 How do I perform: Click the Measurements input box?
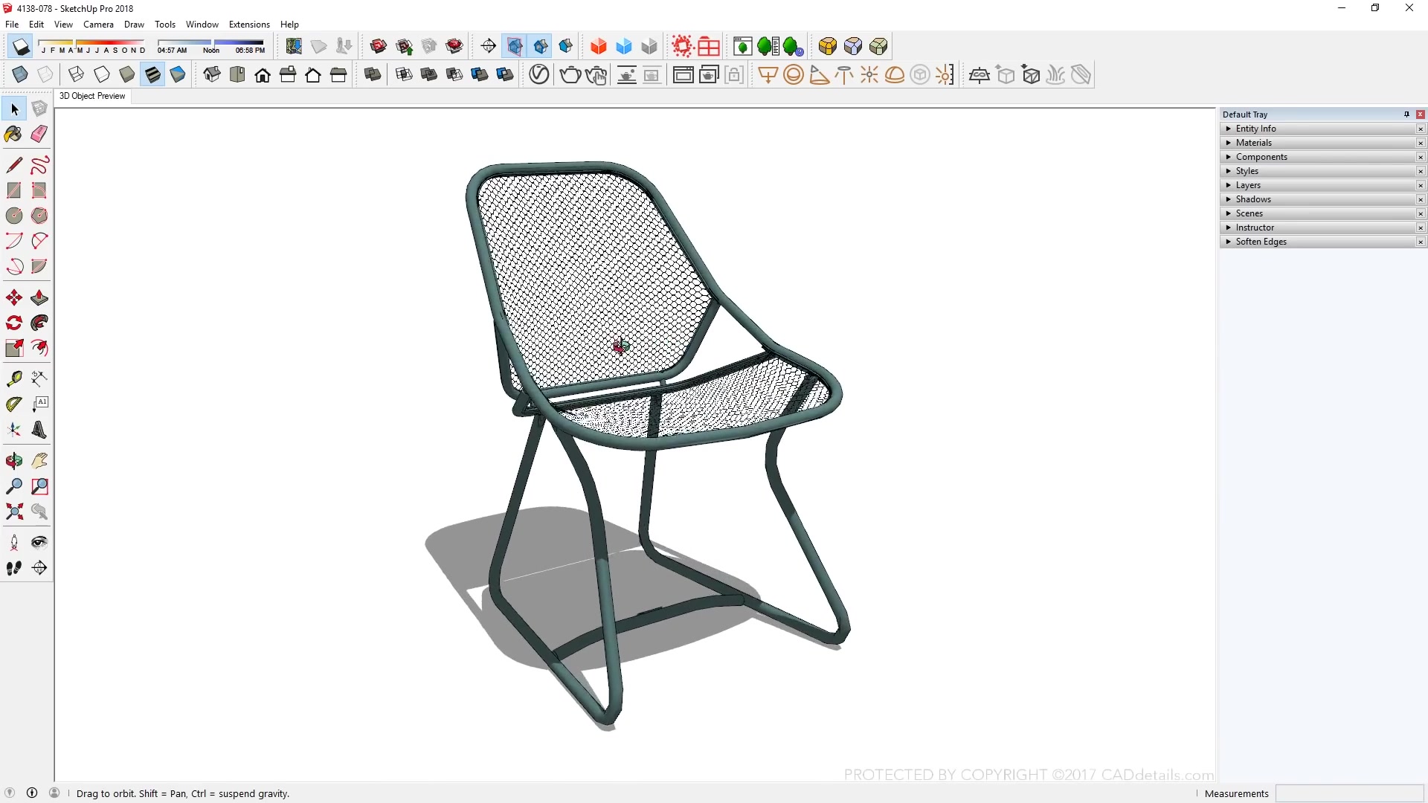coord(1349,793)
